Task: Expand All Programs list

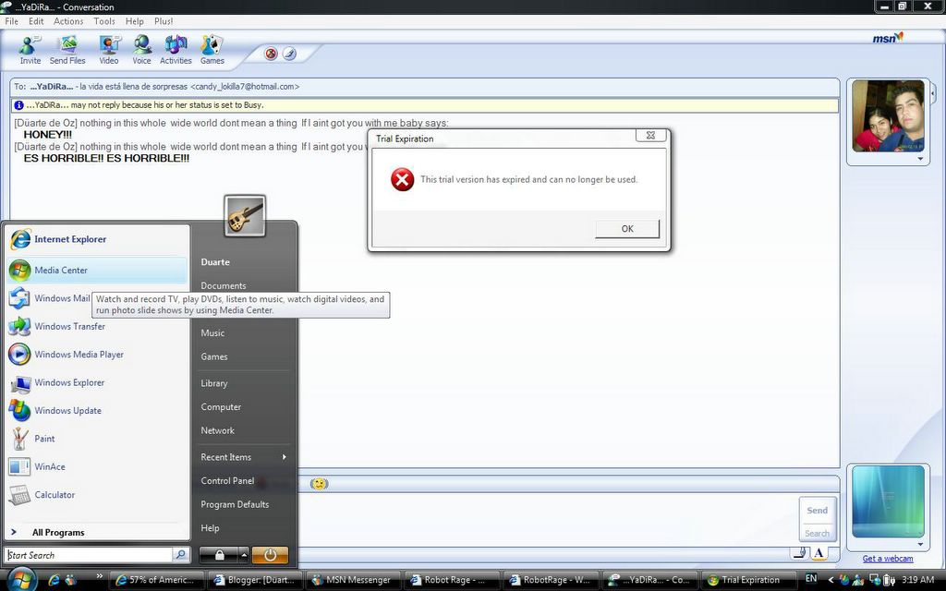Action: (x=97, y=533)
